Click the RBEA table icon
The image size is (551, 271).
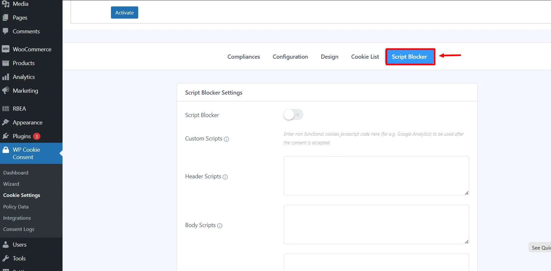click(5, 109)
